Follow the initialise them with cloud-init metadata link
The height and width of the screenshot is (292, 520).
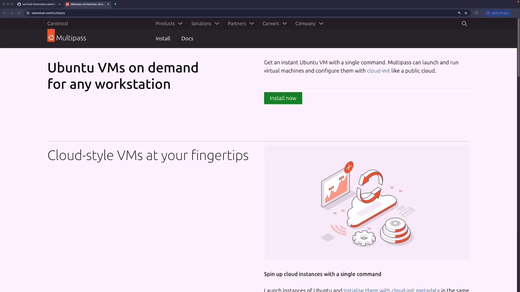391,290
